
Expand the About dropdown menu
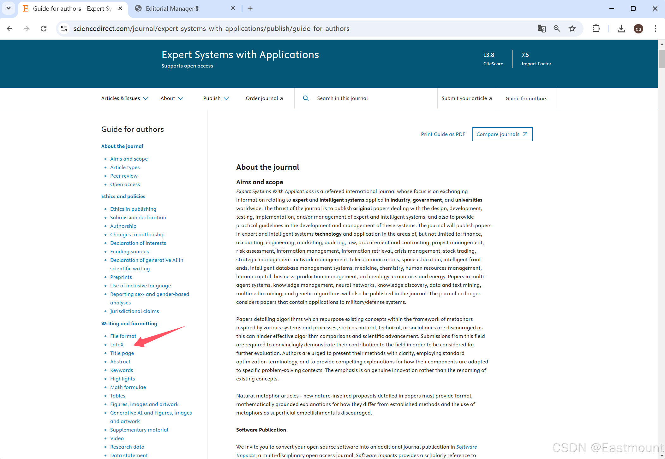point(171,98)
